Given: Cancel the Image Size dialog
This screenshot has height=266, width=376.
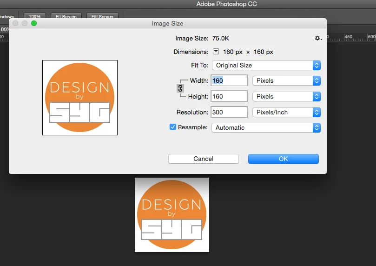Looking at the screenshot, I should 204,159.
